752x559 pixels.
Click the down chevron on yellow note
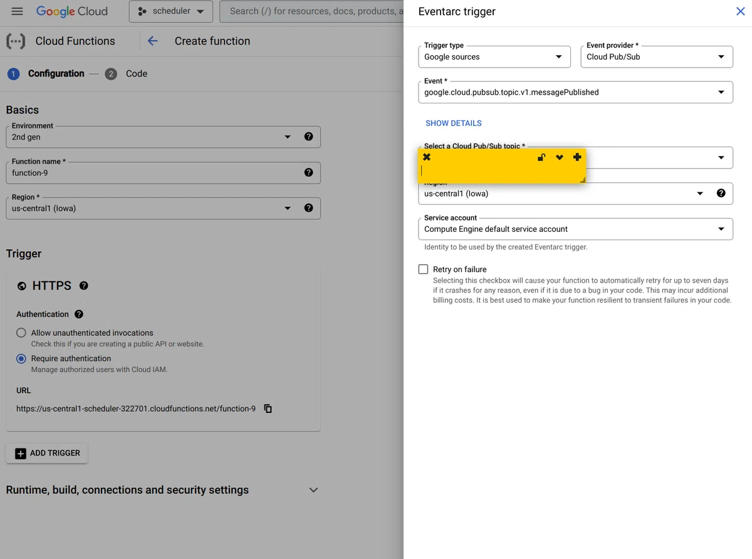click(x=560, y=157)
